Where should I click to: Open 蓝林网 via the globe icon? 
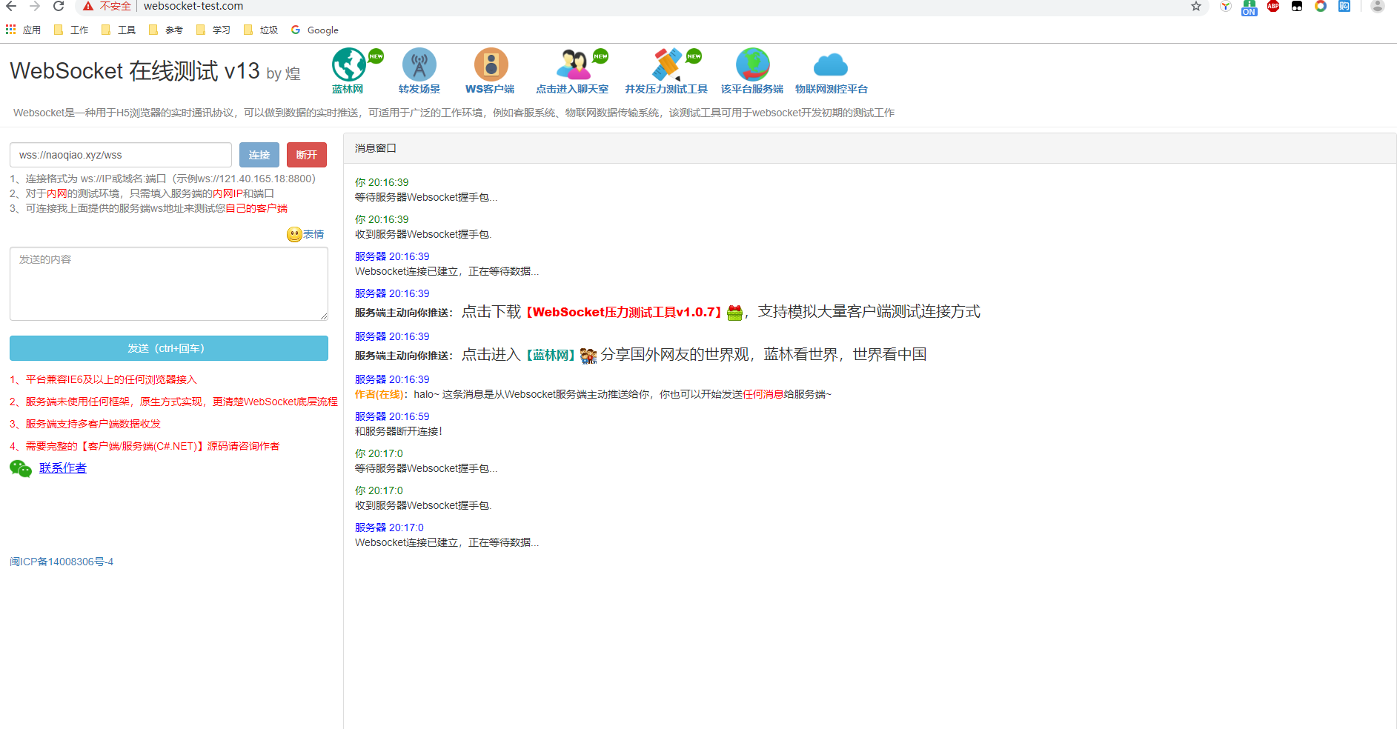click(x=350, y=64)
